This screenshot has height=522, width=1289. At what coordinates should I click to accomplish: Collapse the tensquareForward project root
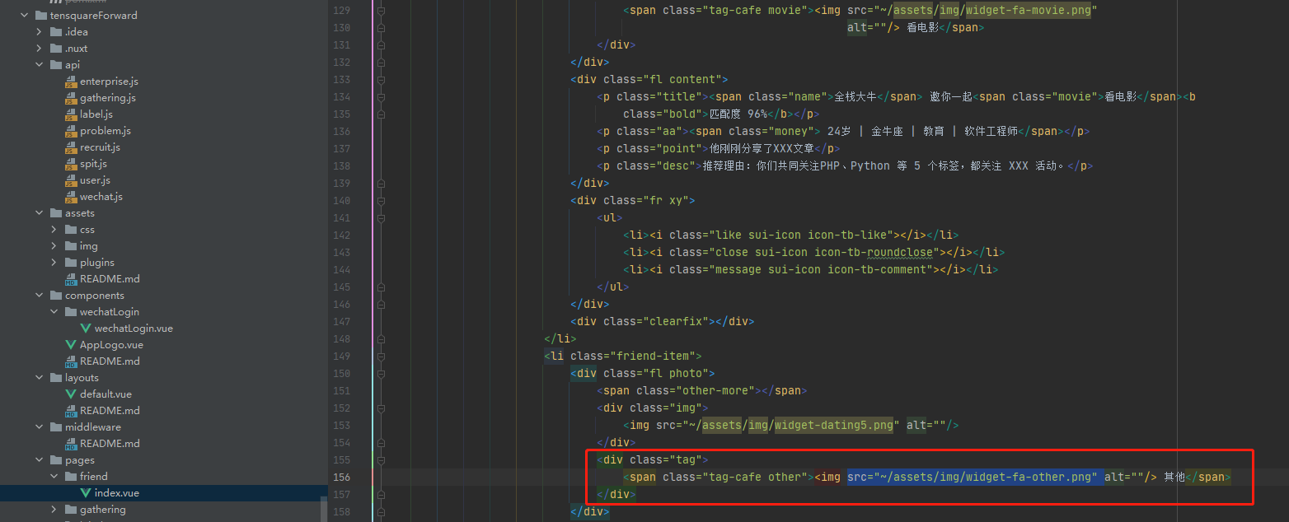[x=25, y=16]
